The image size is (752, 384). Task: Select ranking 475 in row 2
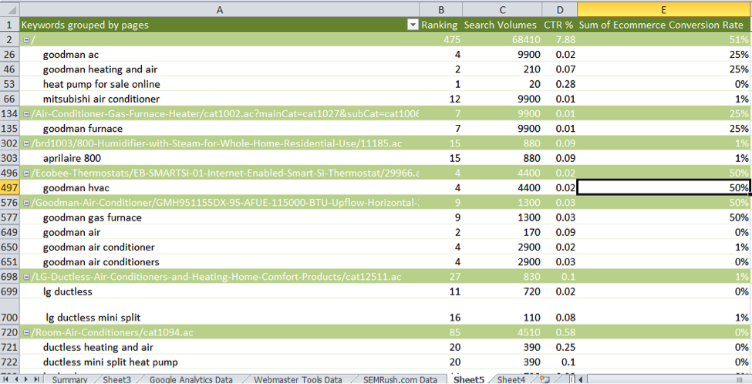click(440, 40)
